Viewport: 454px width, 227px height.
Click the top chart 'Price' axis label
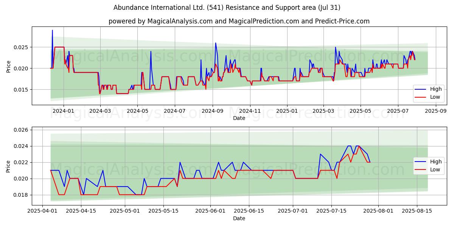click(9, 65)
